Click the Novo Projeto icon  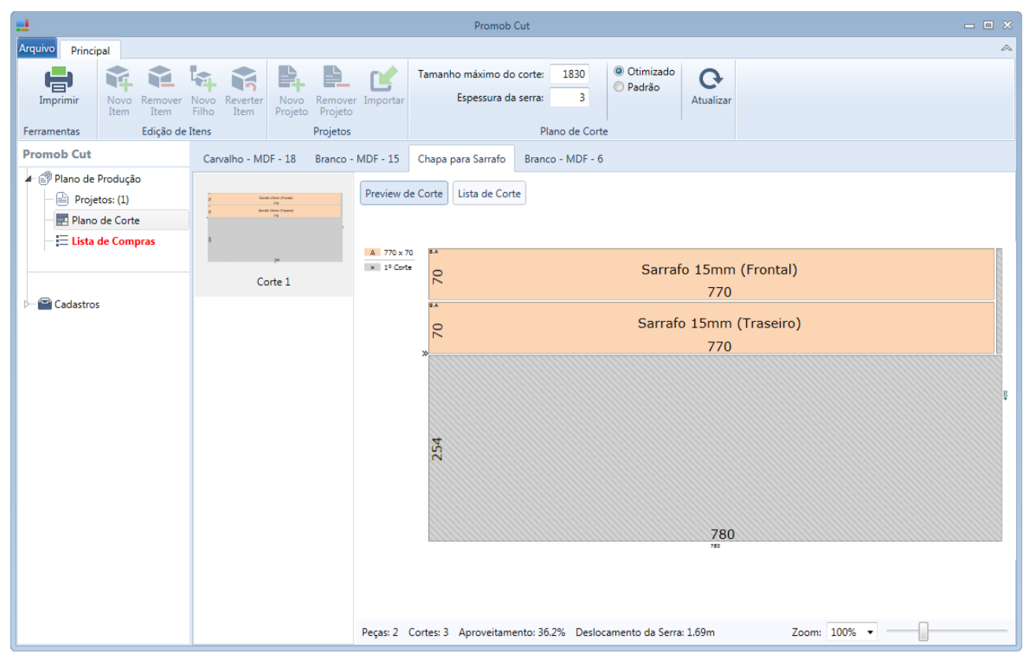click(291, 79)
